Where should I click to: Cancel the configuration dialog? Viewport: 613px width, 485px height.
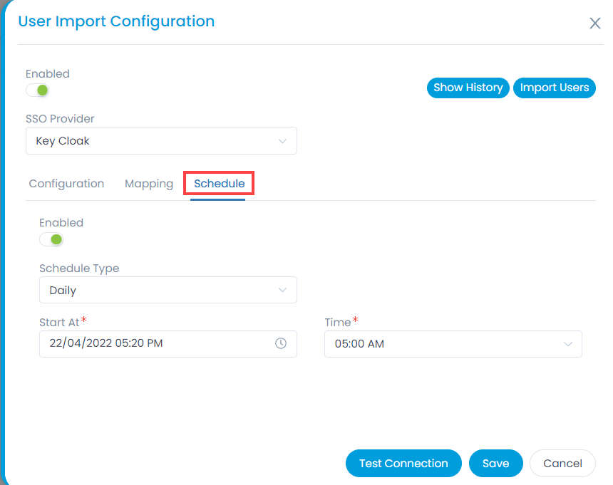(x=562, y=463)
